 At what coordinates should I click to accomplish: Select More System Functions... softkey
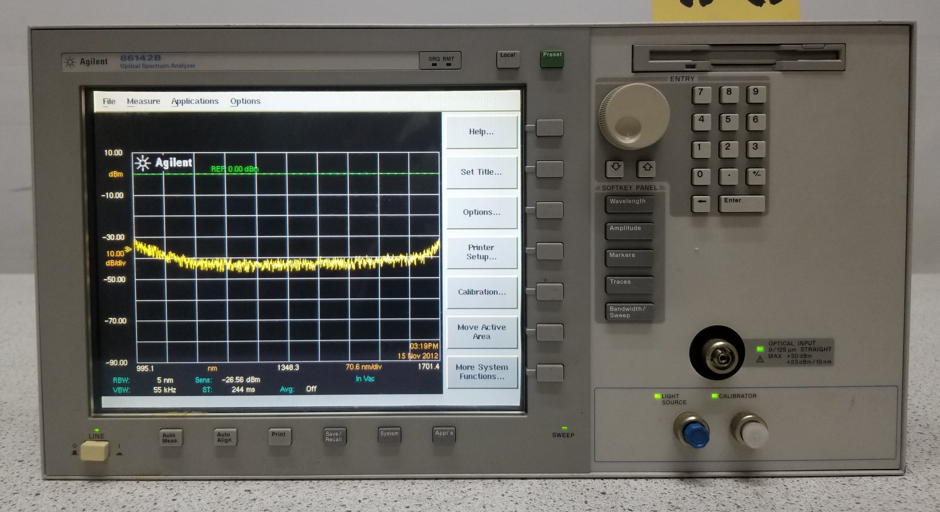pos(482,372)
